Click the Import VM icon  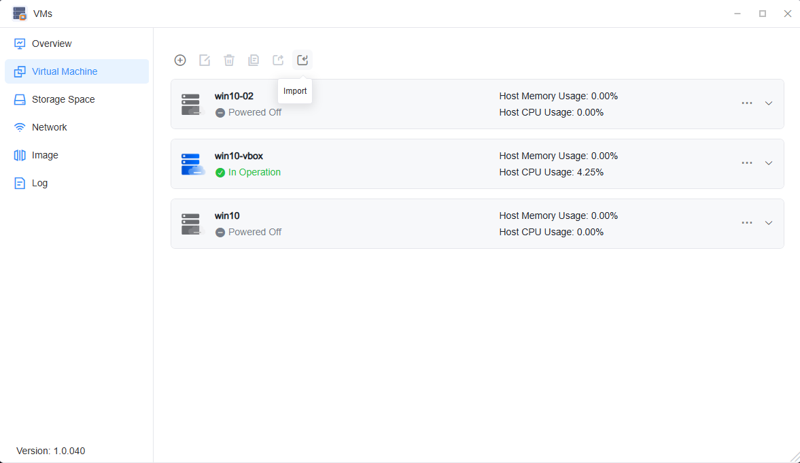302,60
